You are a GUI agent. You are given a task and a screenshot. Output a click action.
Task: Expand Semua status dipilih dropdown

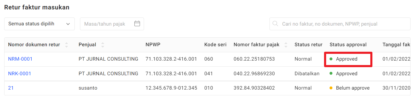(x=39, y=24)
